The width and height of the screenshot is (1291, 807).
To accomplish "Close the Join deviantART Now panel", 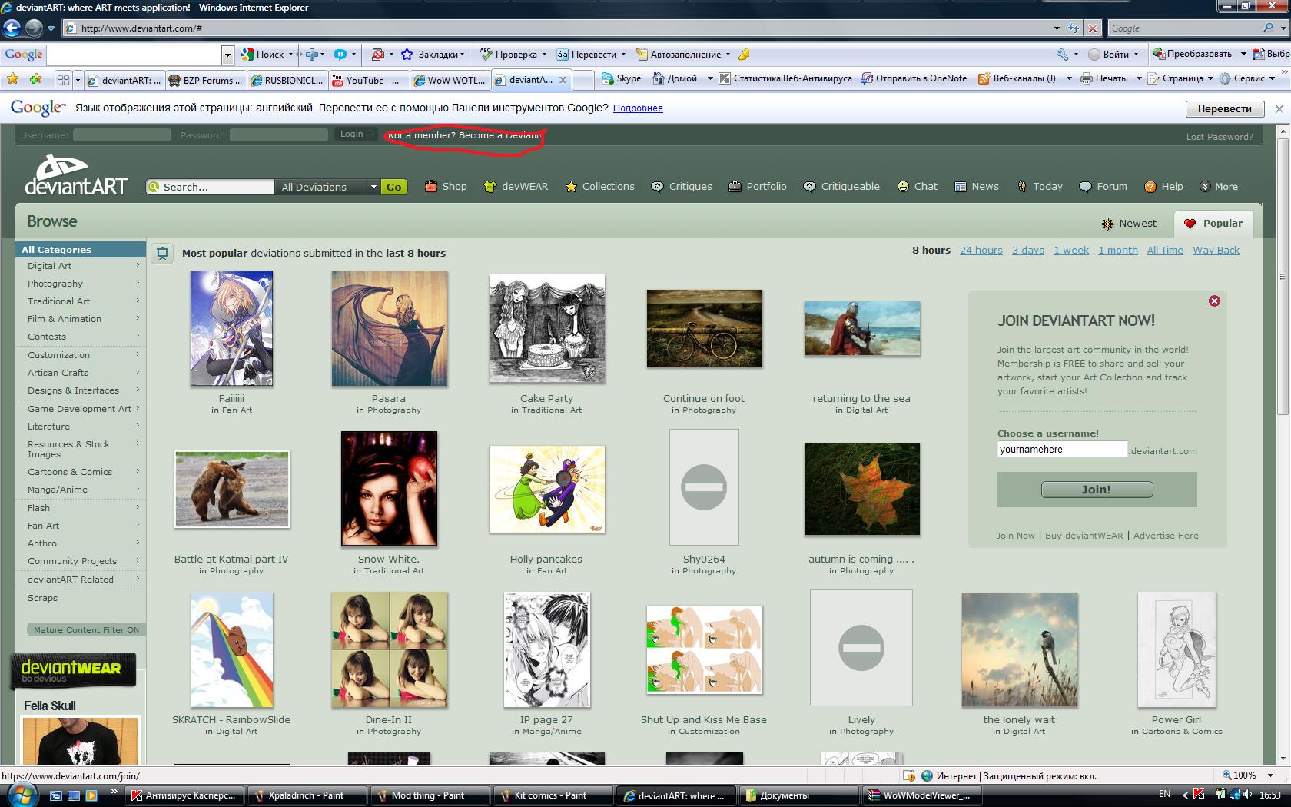I will (1214, 301).
